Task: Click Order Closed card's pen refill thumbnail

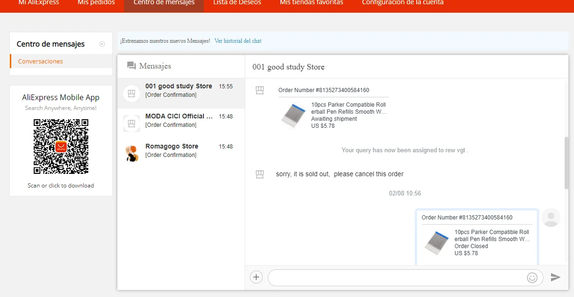Action: tap(437, 242)
